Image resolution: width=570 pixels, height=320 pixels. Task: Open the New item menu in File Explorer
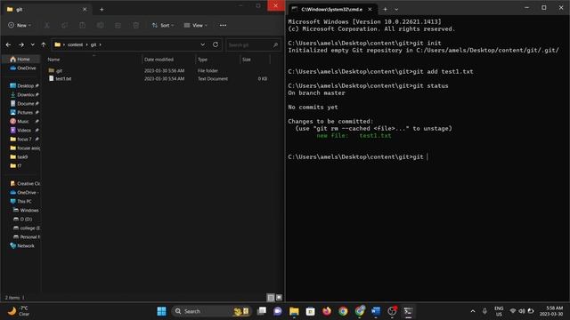click(x=20, y=26)
